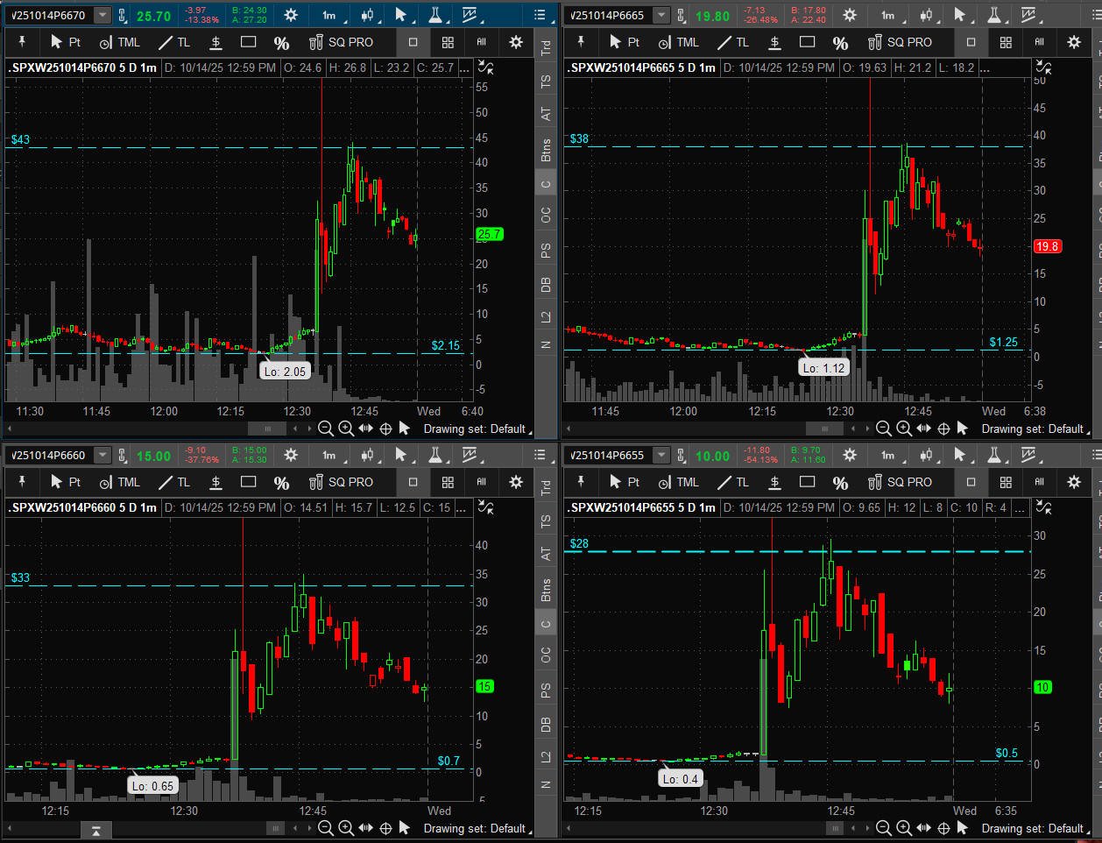Click price level $ tool in P6665 toolbar

pyautogui.click(x=774, y=42)
